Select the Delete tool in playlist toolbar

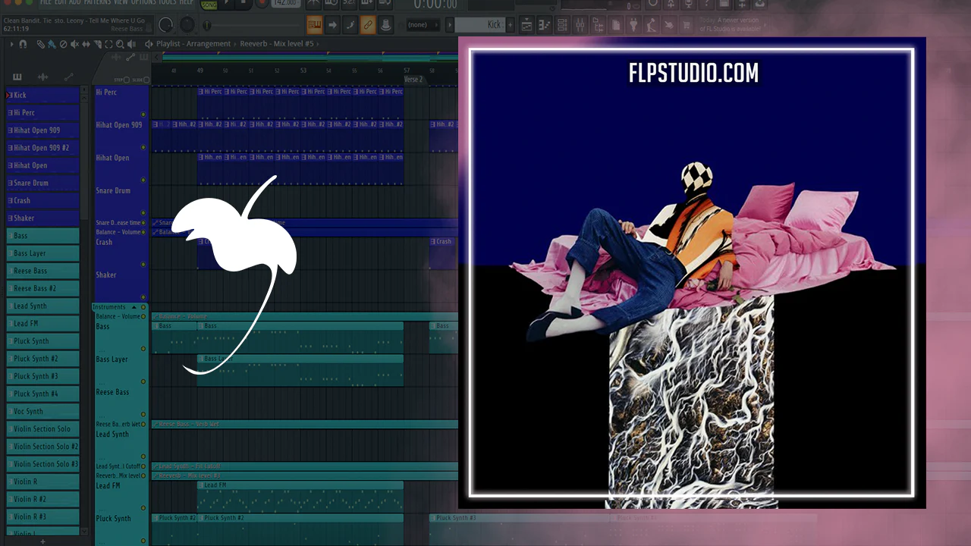coord(63,44)
